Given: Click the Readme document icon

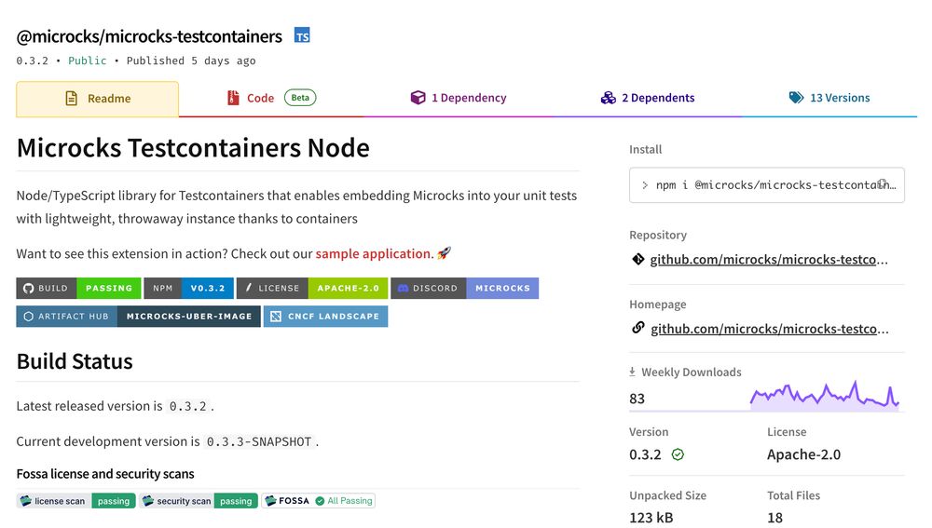Looking at the screenshot, I should (x=72, y=98).
